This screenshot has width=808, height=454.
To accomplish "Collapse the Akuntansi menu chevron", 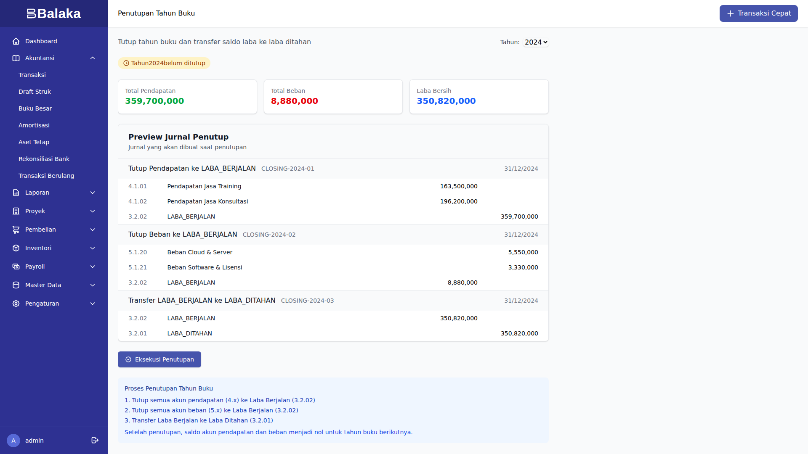I will click(x=93, y=58).
